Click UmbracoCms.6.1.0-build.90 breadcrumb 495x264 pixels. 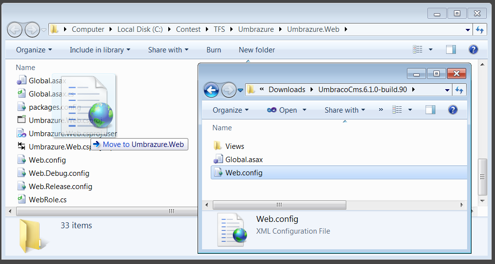coord(362,90)
